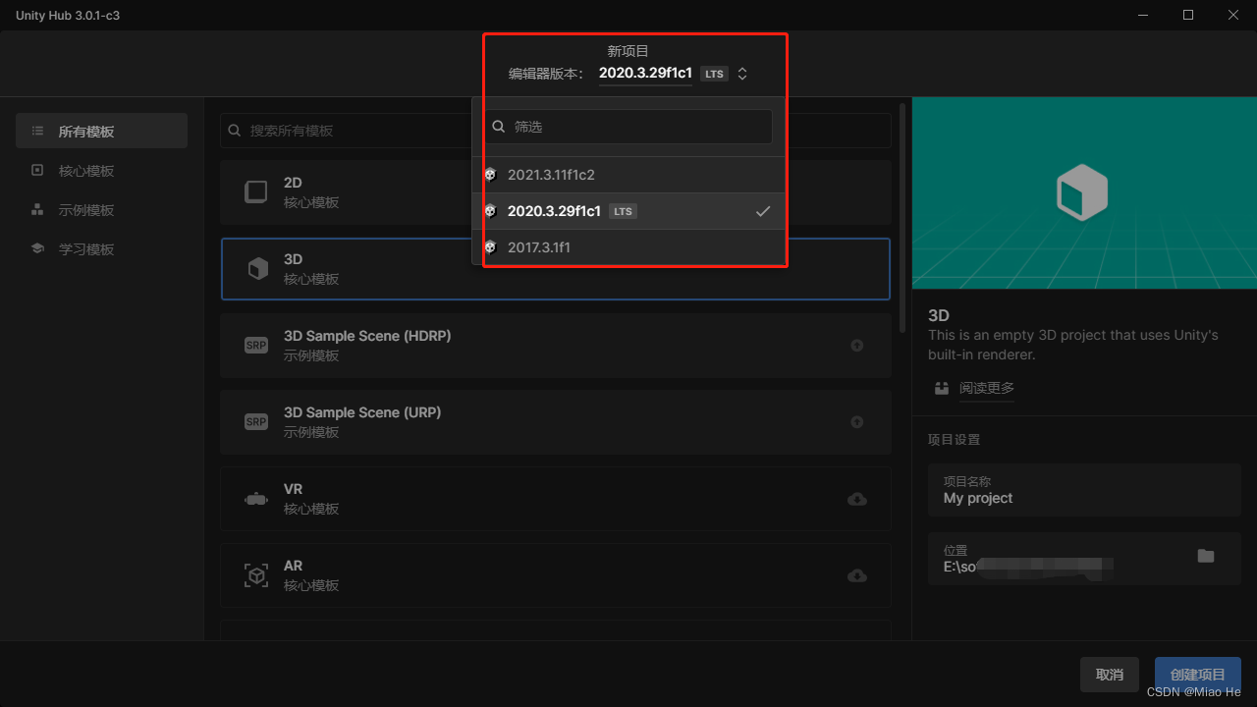Click the template search box
The image size is (1257, 707).
556,131
